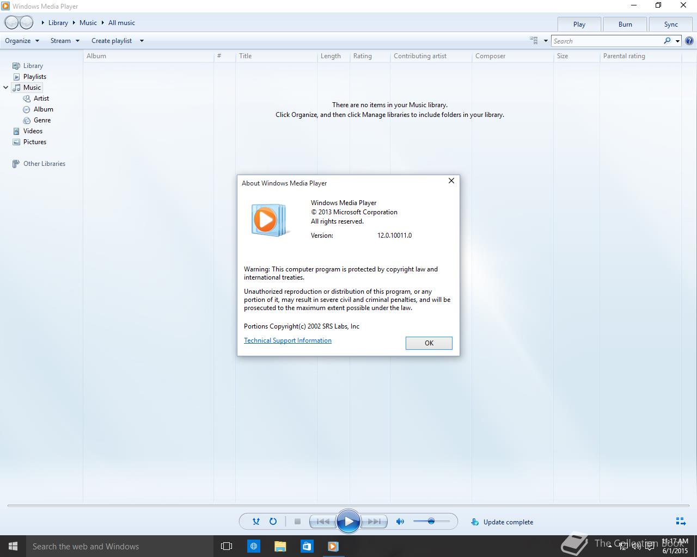Open the Organize menu
The width and height of the screenshot is (697, 557).
22,41
